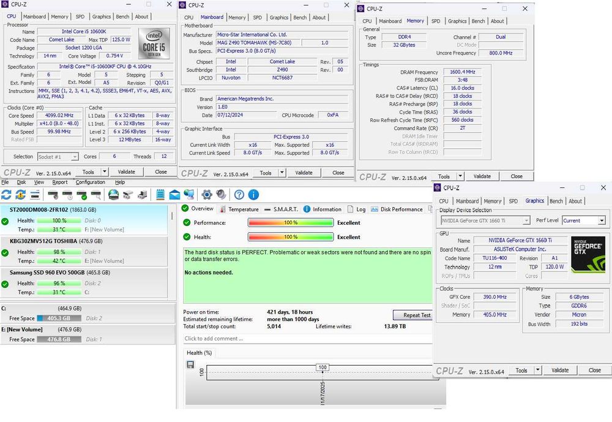Open Graphics tab in CPU tab window

tap(102, 17)
